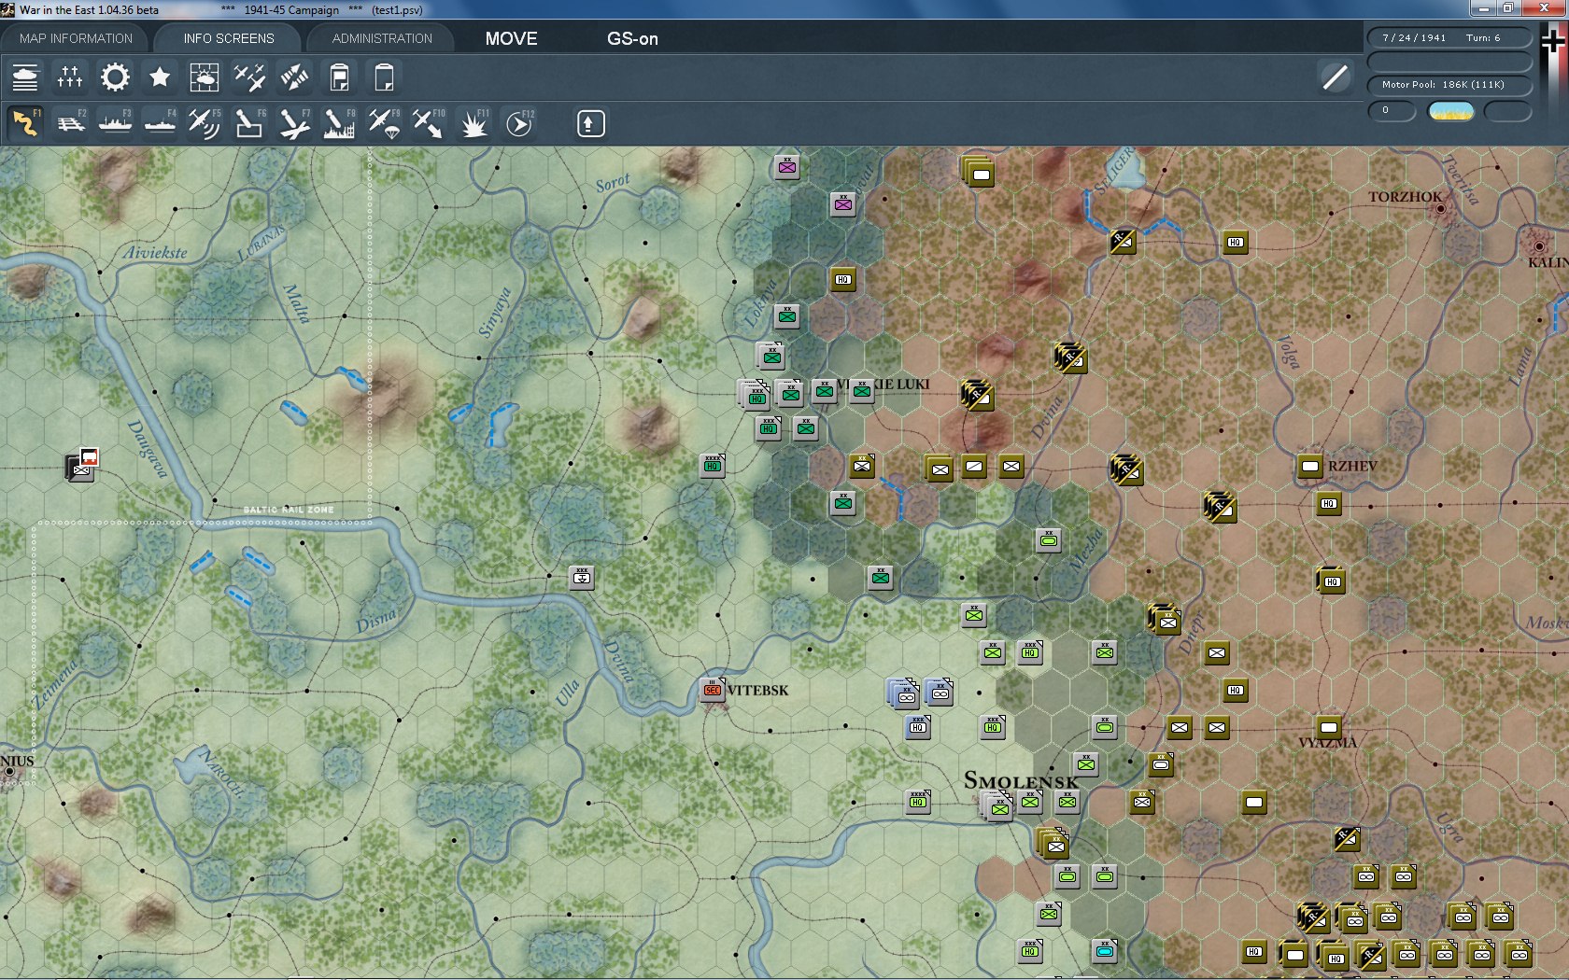Select the F2 rail mode icon
Image resolution: width=1569 pixels, height=980 pixels.
coord(70,123)
